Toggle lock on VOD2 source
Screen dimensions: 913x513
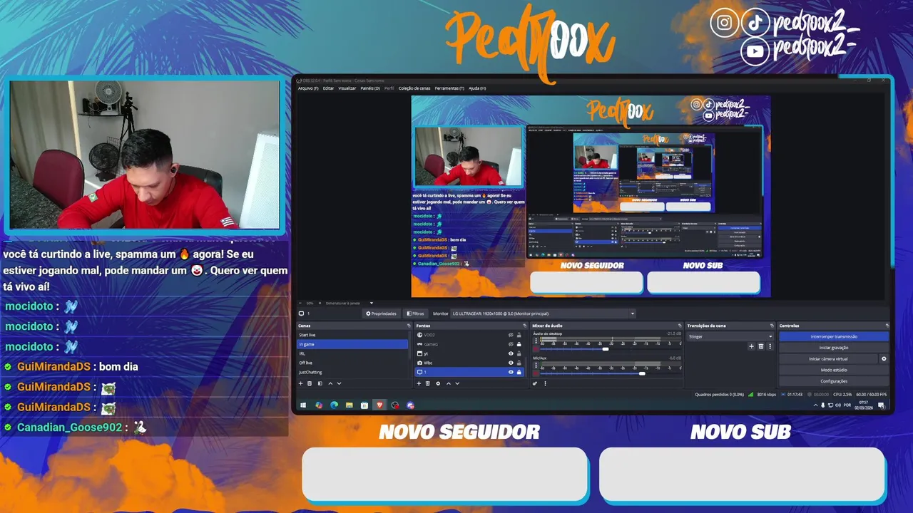click(519, 335)
